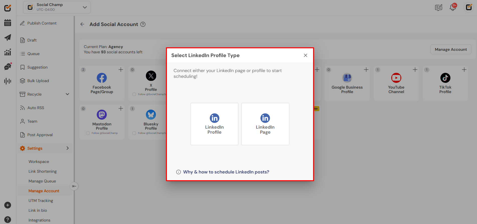The width and height of the screenshot is (477, 224).
Task: Click the feedback message icon in header
Action: (x=439, y=8)
